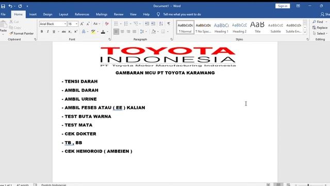This screenshot has width=330, height=186.
Task: Open the Change Case dropdown
Action: click(x=96, y=24)
